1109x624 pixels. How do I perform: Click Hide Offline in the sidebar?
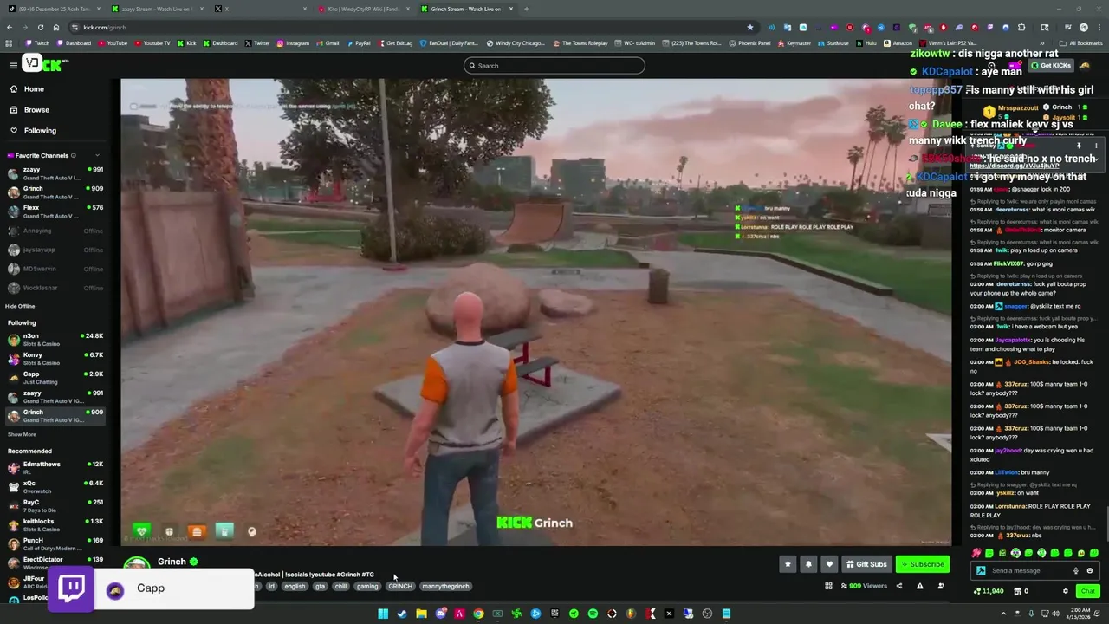coord(20,306)
